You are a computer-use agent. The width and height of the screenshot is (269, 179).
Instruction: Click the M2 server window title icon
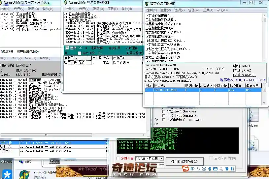[x=147, y=4]
